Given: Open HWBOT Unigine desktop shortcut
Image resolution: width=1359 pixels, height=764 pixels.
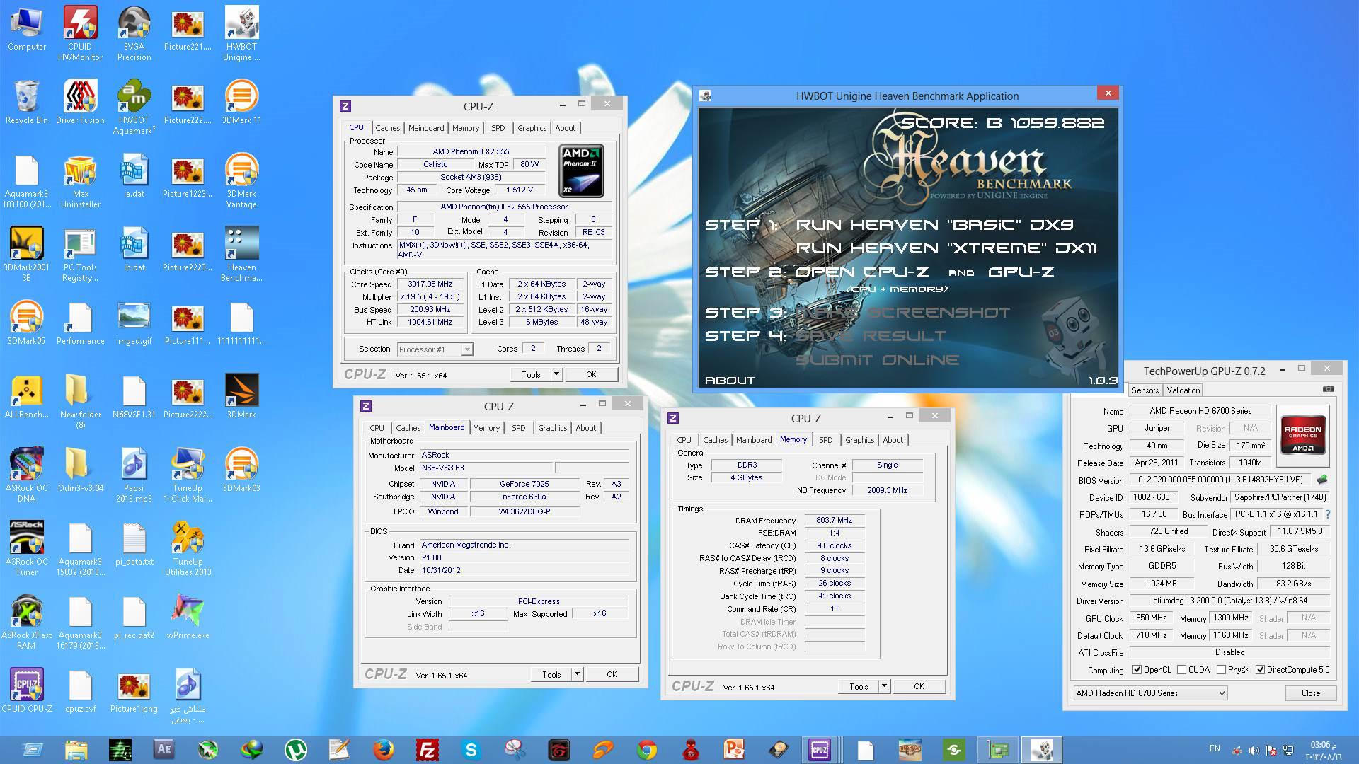Looking at the screenshot, I should point(241,33).
